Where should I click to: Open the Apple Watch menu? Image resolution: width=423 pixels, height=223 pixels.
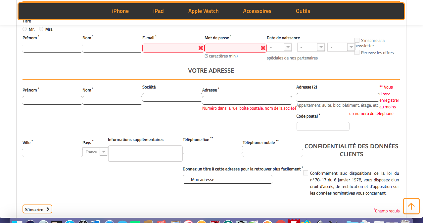[203, 11]
